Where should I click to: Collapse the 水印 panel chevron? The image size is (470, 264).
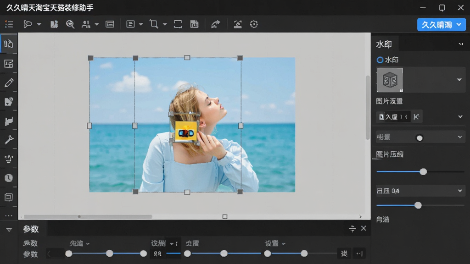pos(461,44)
